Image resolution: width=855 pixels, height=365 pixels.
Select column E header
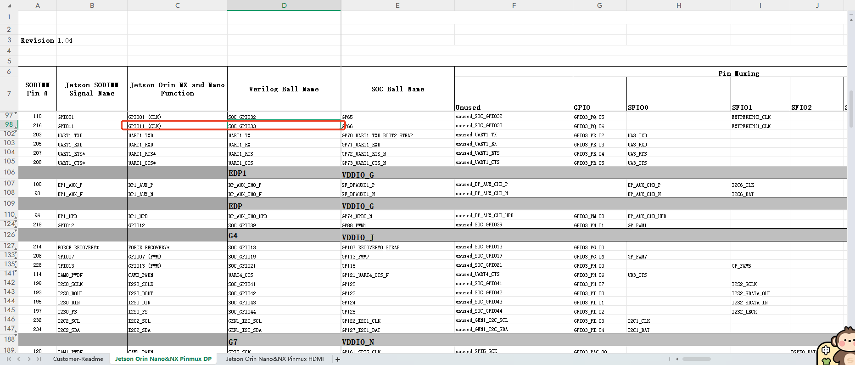pyautogui.click(x=397, y=6)
